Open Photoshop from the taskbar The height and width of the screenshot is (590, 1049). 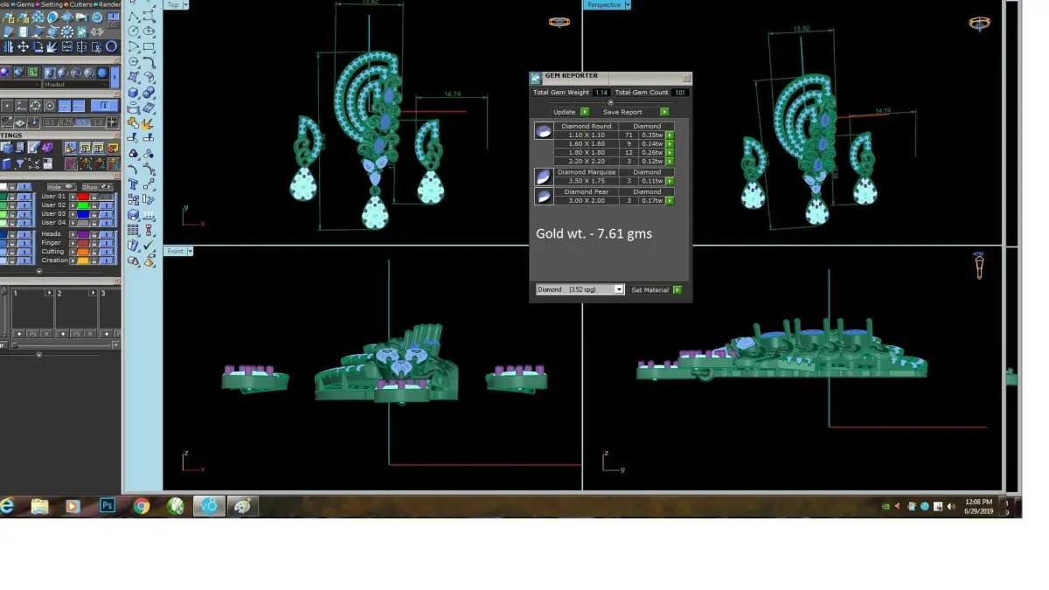[108, 505]
